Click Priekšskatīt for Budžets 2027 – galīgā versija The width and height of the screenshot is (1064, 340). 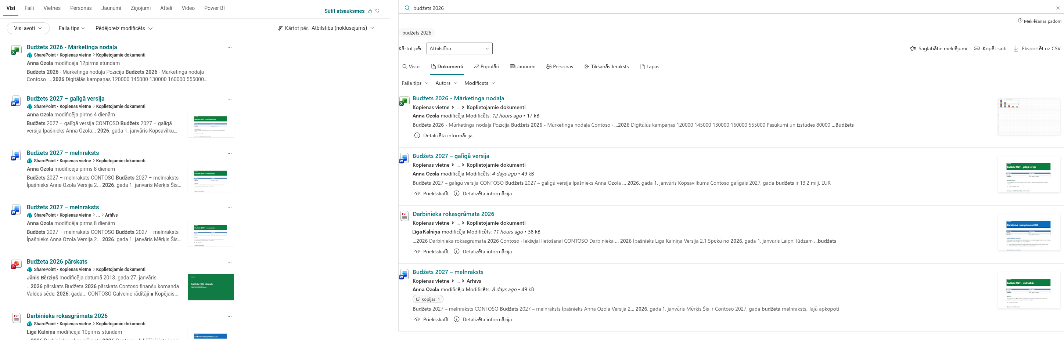(x=431, y=193)
